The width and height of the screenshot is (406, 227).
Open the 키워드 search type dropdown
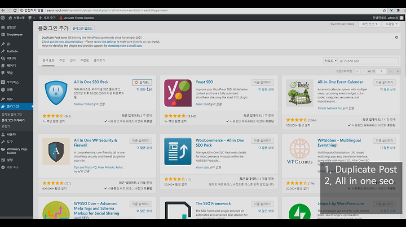click(330, 61)
